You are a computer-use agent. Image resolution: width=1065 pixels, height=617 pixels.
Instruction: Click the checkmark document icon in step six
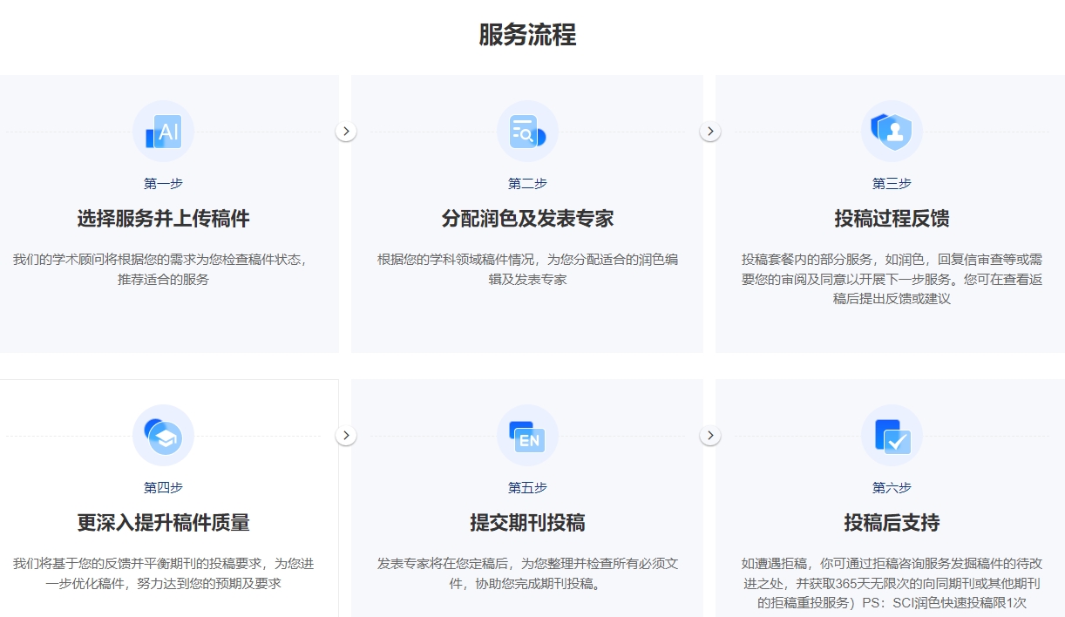point(892,435)
